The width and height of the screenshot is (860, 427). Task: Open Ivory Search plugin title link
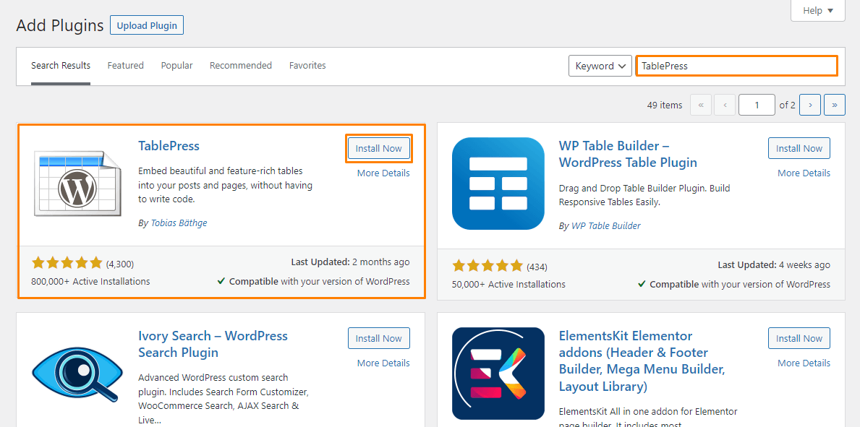click(x=213, y=344)
